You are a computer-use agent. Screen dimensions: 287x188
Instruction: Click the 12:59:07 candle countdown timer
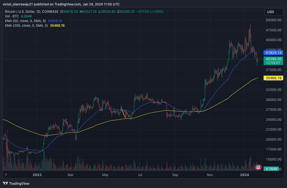click(x=273, y=63)
